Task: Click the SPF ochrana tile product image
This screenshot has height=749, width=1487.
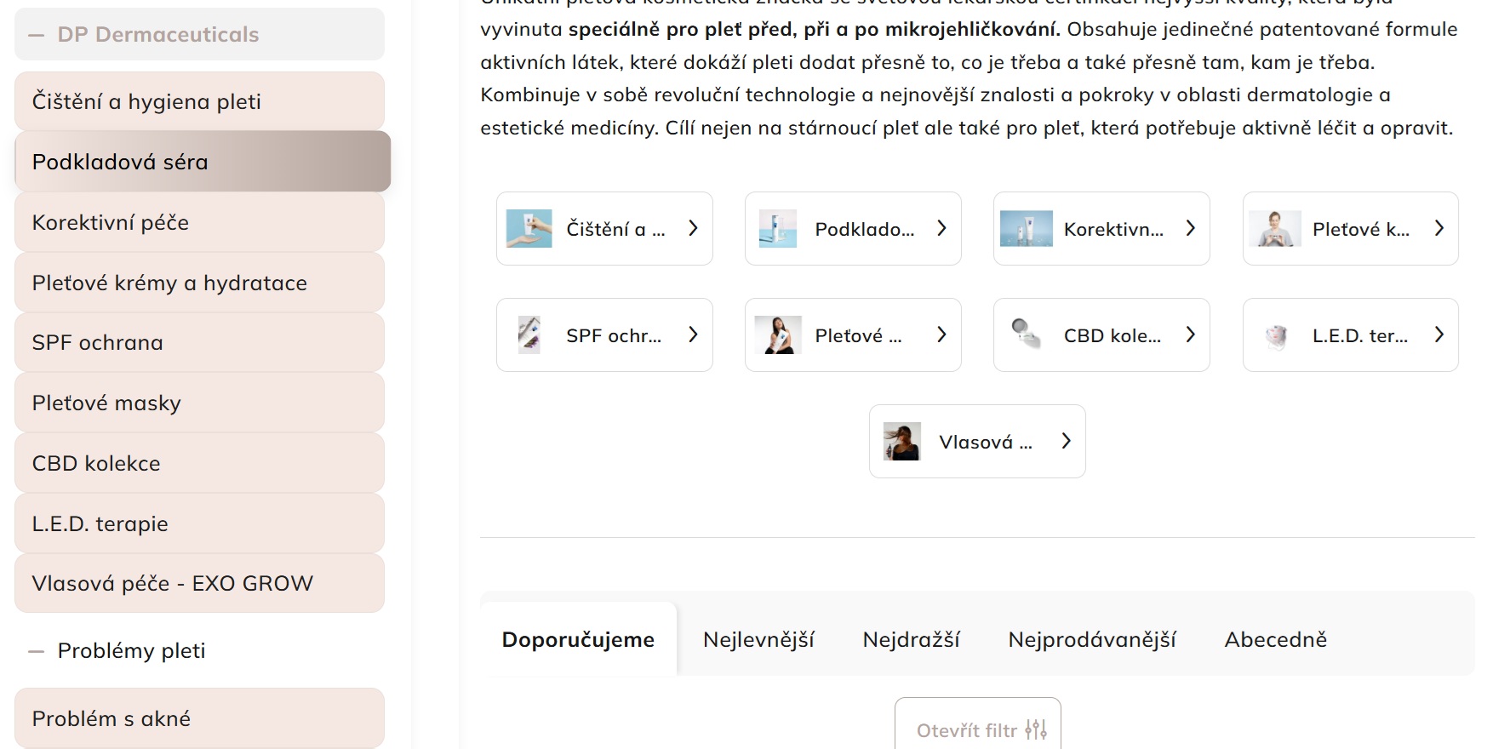Action: (x=529, y=335)
